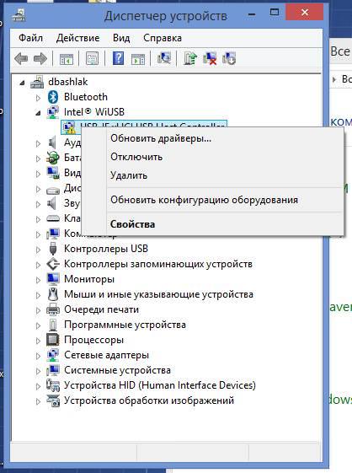The height and width of the screenshot is (473, 352).
Task: Expand the Контроллеры USB node
Action: [38, 250]
